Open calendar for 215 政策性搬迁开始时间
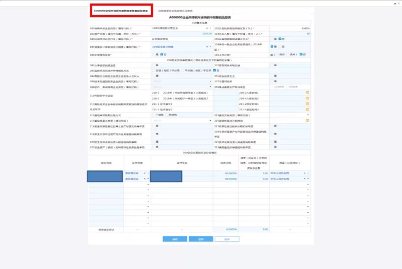402x269 pixels. 307,121
